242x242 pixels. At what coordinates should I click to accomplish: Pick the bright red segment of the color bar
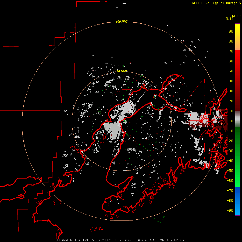pyautogui.click(x=237, y=59)
